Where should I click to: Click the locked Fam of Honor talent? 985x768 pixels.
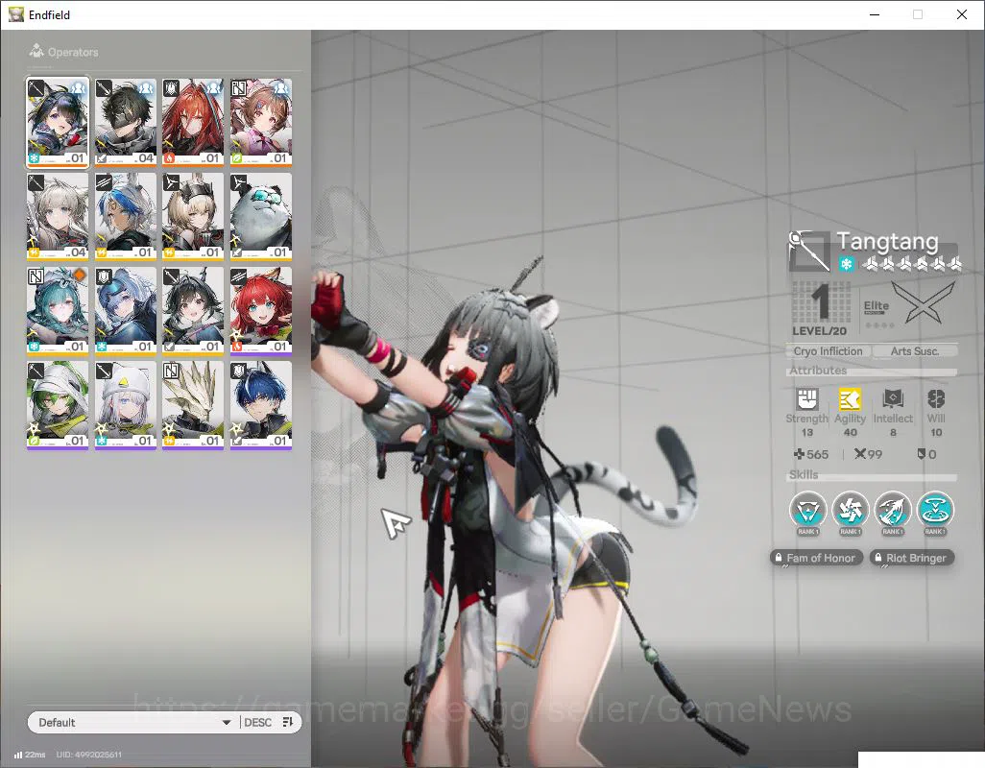(815, 558)
